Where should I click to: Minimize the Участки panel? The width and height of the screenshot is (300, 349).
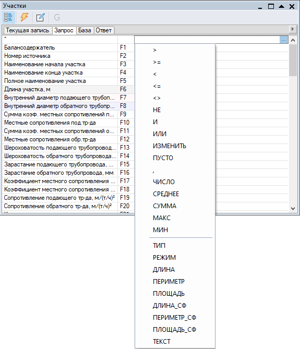tap(260, 7)
